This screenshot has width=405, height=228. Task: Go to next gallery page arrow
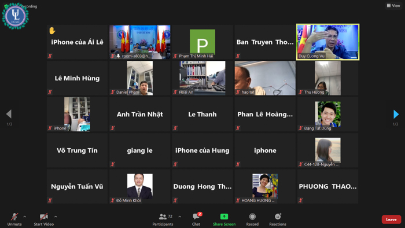(x=396, y=114)
